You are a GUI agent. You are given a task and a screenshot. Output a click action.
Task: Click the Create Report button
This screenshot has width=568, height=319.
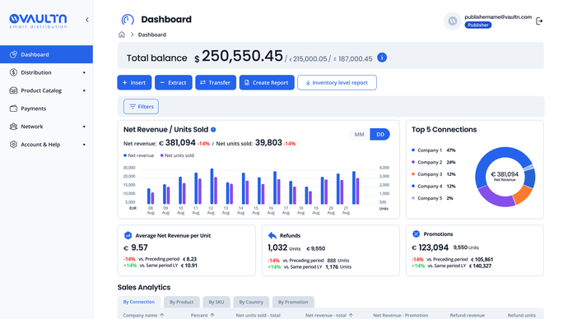pyautogui.click(x=267, y=82)
